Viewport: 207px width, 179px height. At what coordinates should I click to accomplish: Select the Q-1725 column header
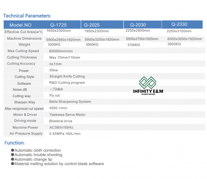point(58,25)
